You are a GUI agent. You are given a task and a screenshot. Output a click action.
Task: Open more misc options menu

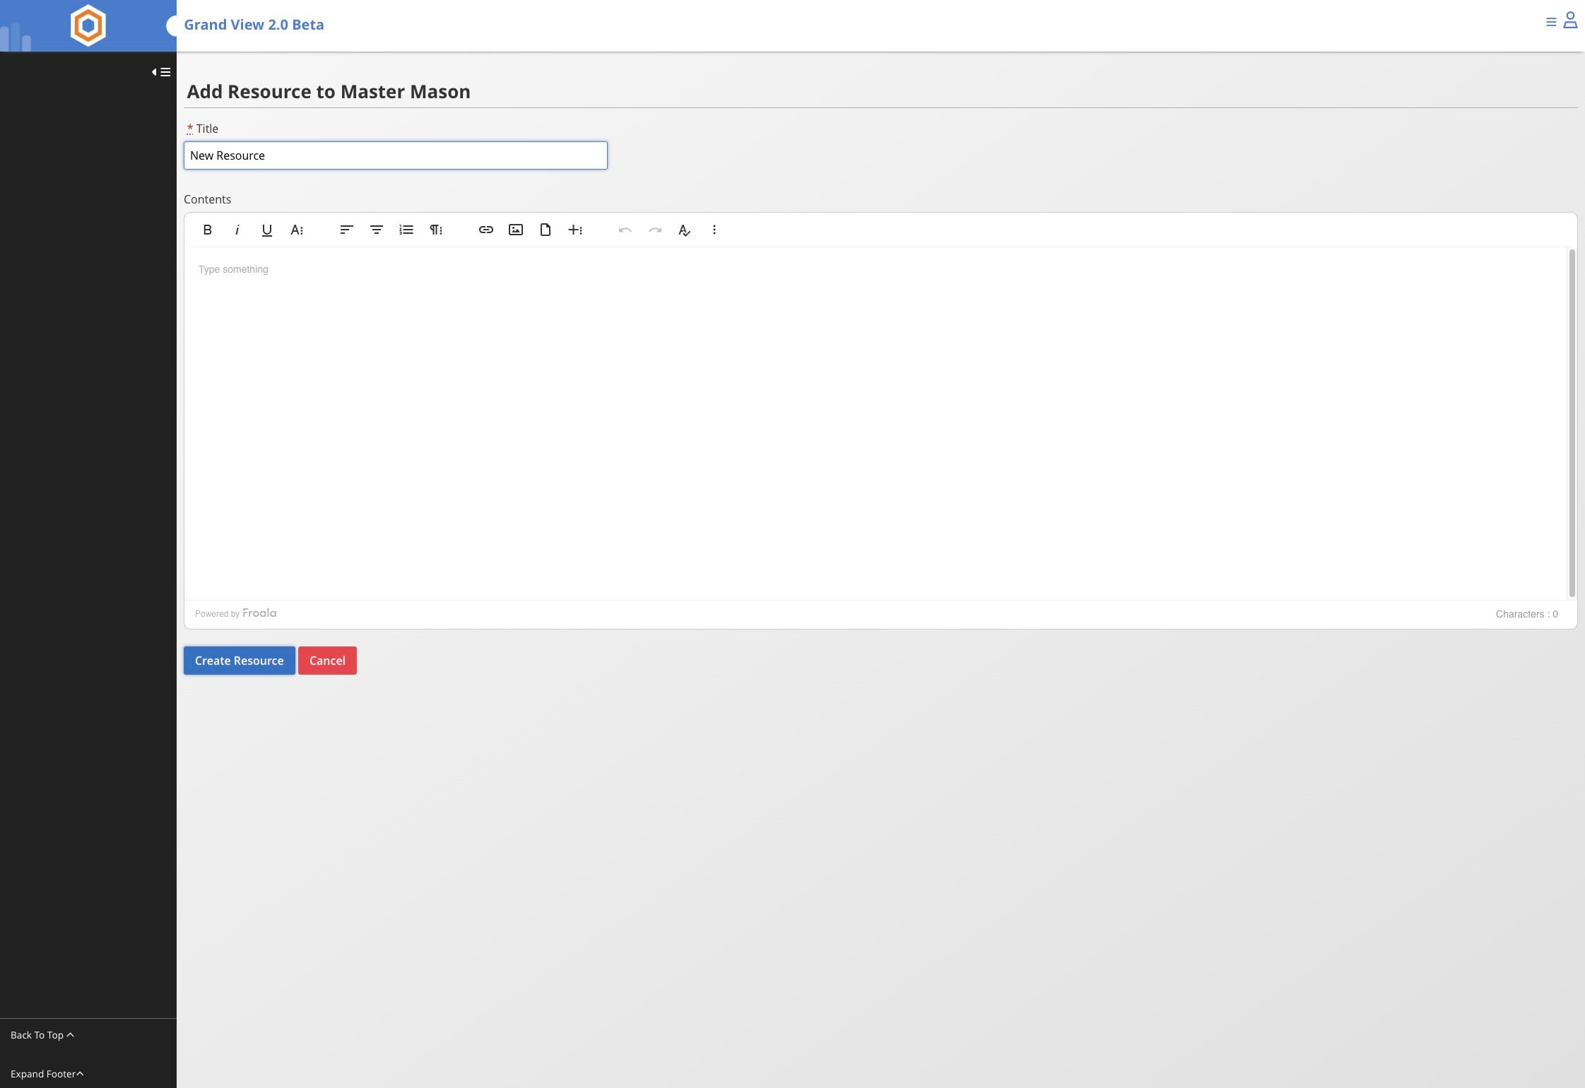[714, 230]
